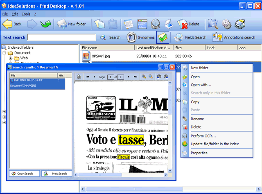Viewport: 262px width, 194px height.
Task: Click Print Search button
Action: coord(56,174)
